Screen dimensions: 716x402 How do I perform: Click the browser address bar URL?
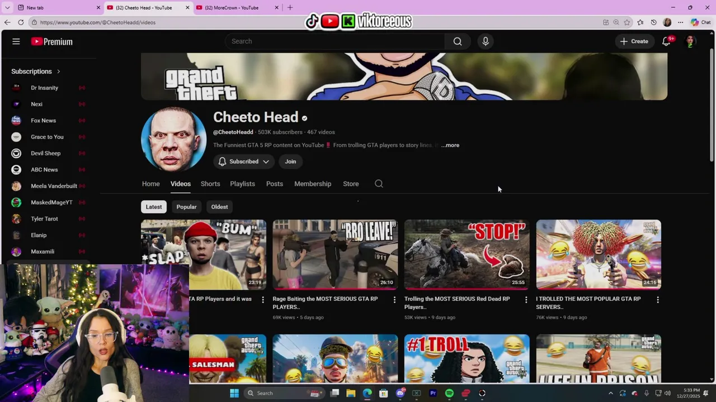pyautogui.click(x=98, y=22)
